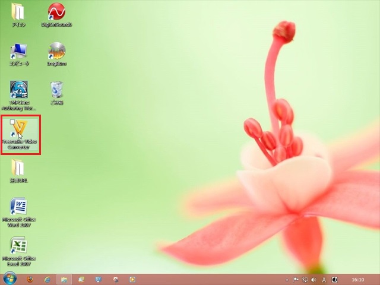Select the アイコン folder on the desktop
The height and width of the screenshot is (285, 380).
[x=19, y=13]
